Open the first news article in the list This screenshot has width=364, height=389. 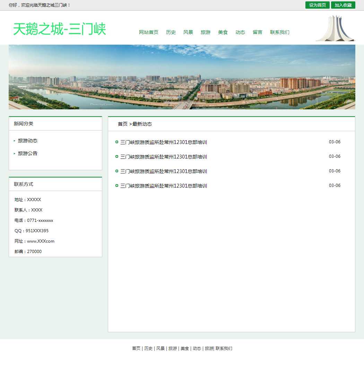(163, 142)
